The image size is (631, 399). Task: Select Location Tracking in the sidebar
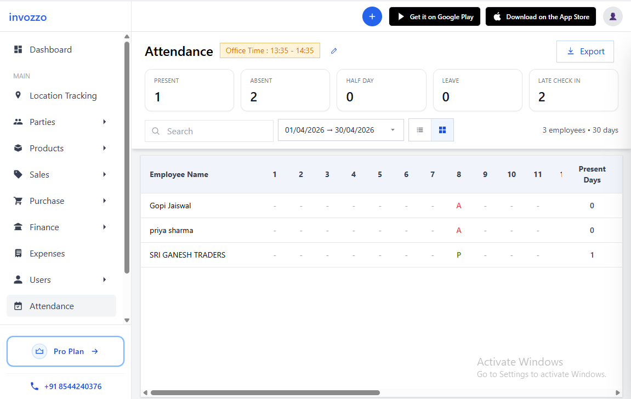62,95
